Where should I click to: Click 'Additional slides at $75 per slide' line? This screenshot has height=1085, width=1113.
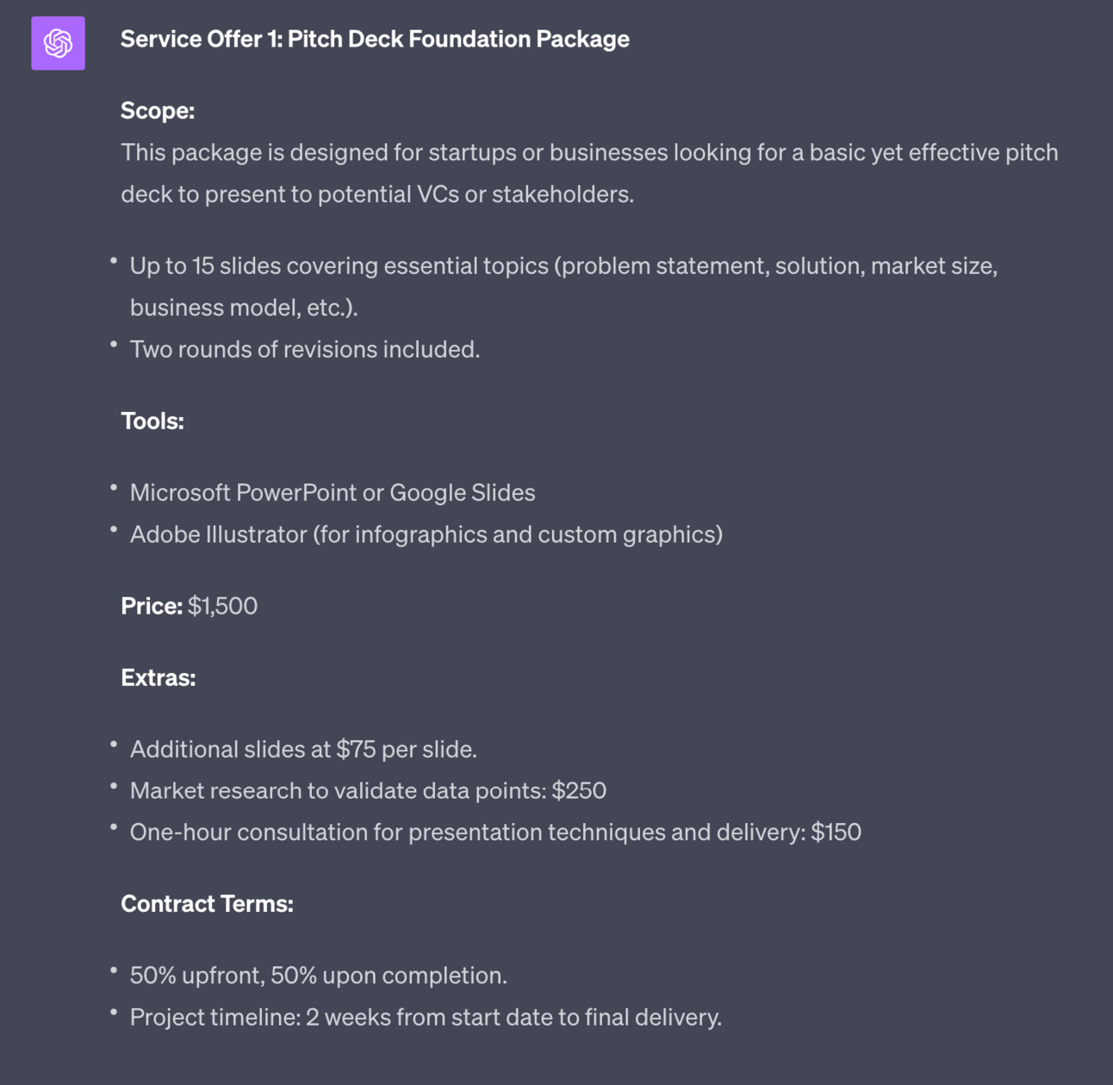pyautogui.click(x=303, y=749)
